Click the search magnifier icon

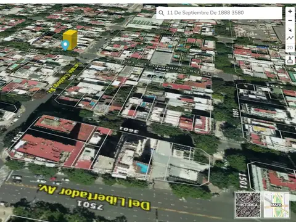coord(162,13)
